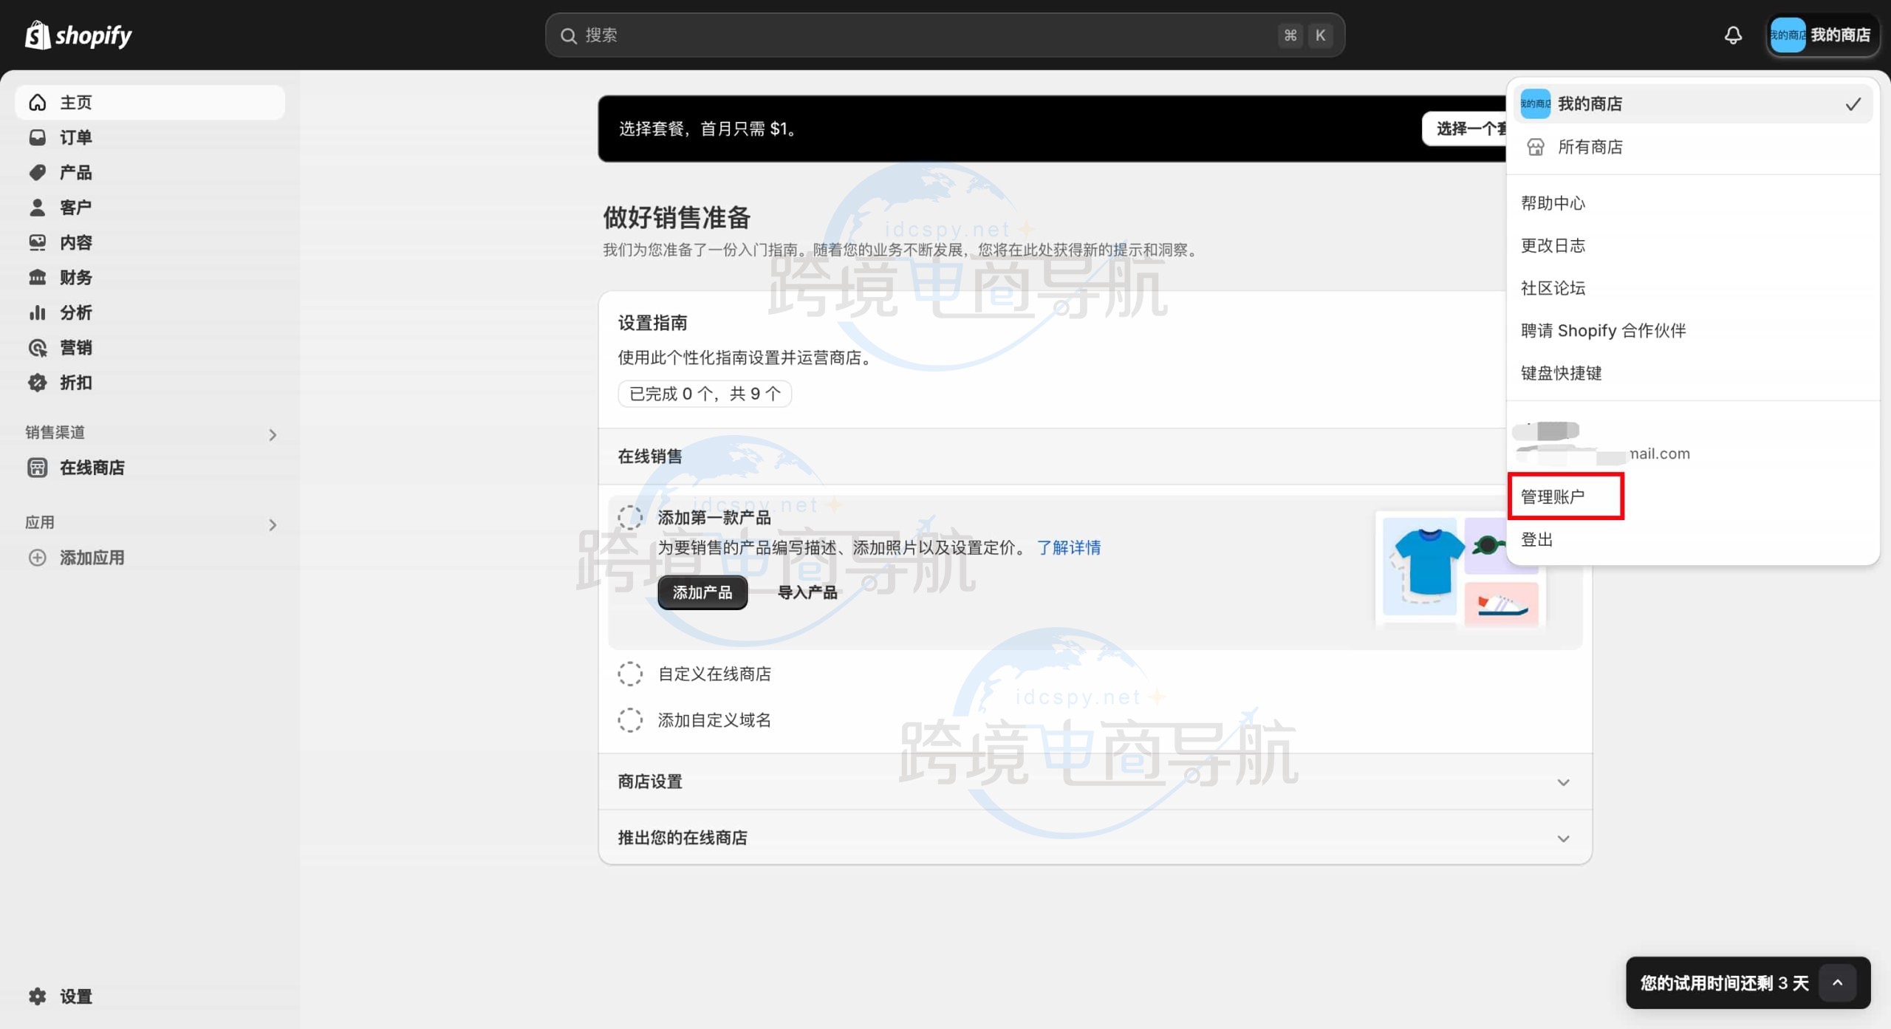Expand the Launch your online store section
Image resolution: width=1891 pixels, height=1029 pixels.
[1563, 838]
